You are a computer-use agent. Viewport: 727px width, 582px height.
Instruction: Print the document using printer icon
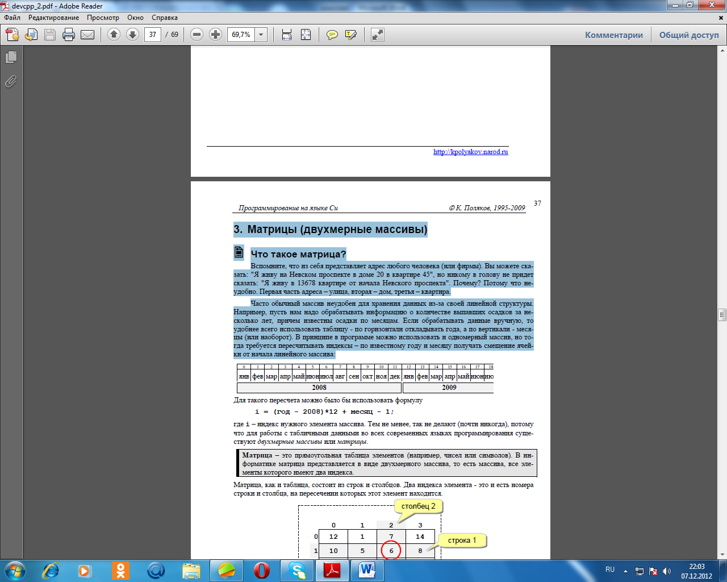click(69, 35)
